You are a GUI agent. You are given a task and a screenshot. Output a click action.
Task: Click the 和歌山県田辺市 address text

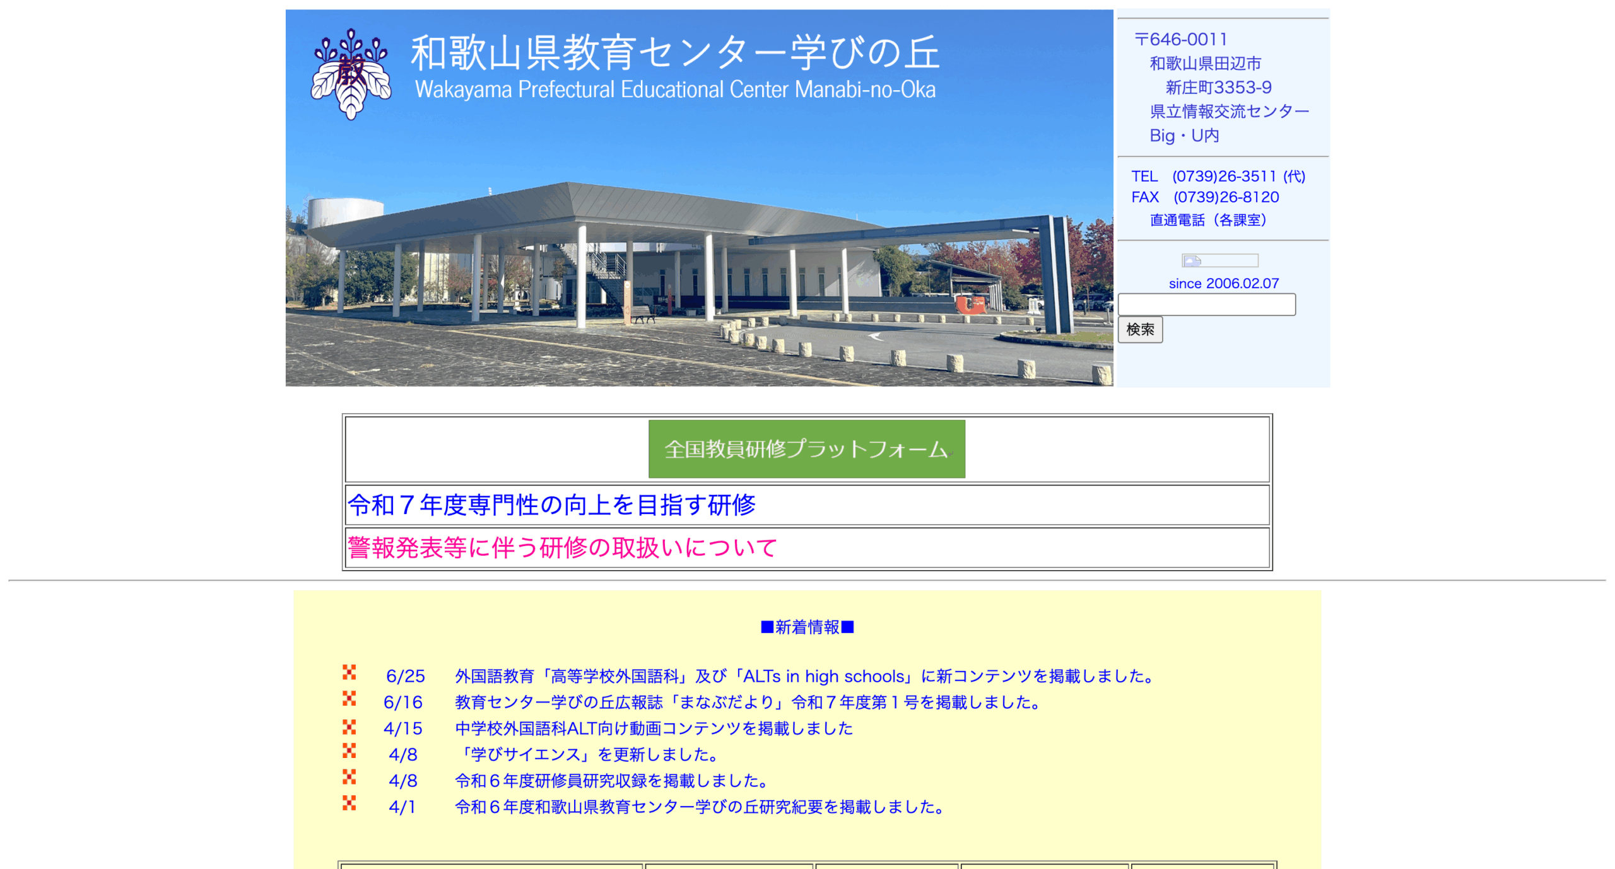(x=1205, y=63)
